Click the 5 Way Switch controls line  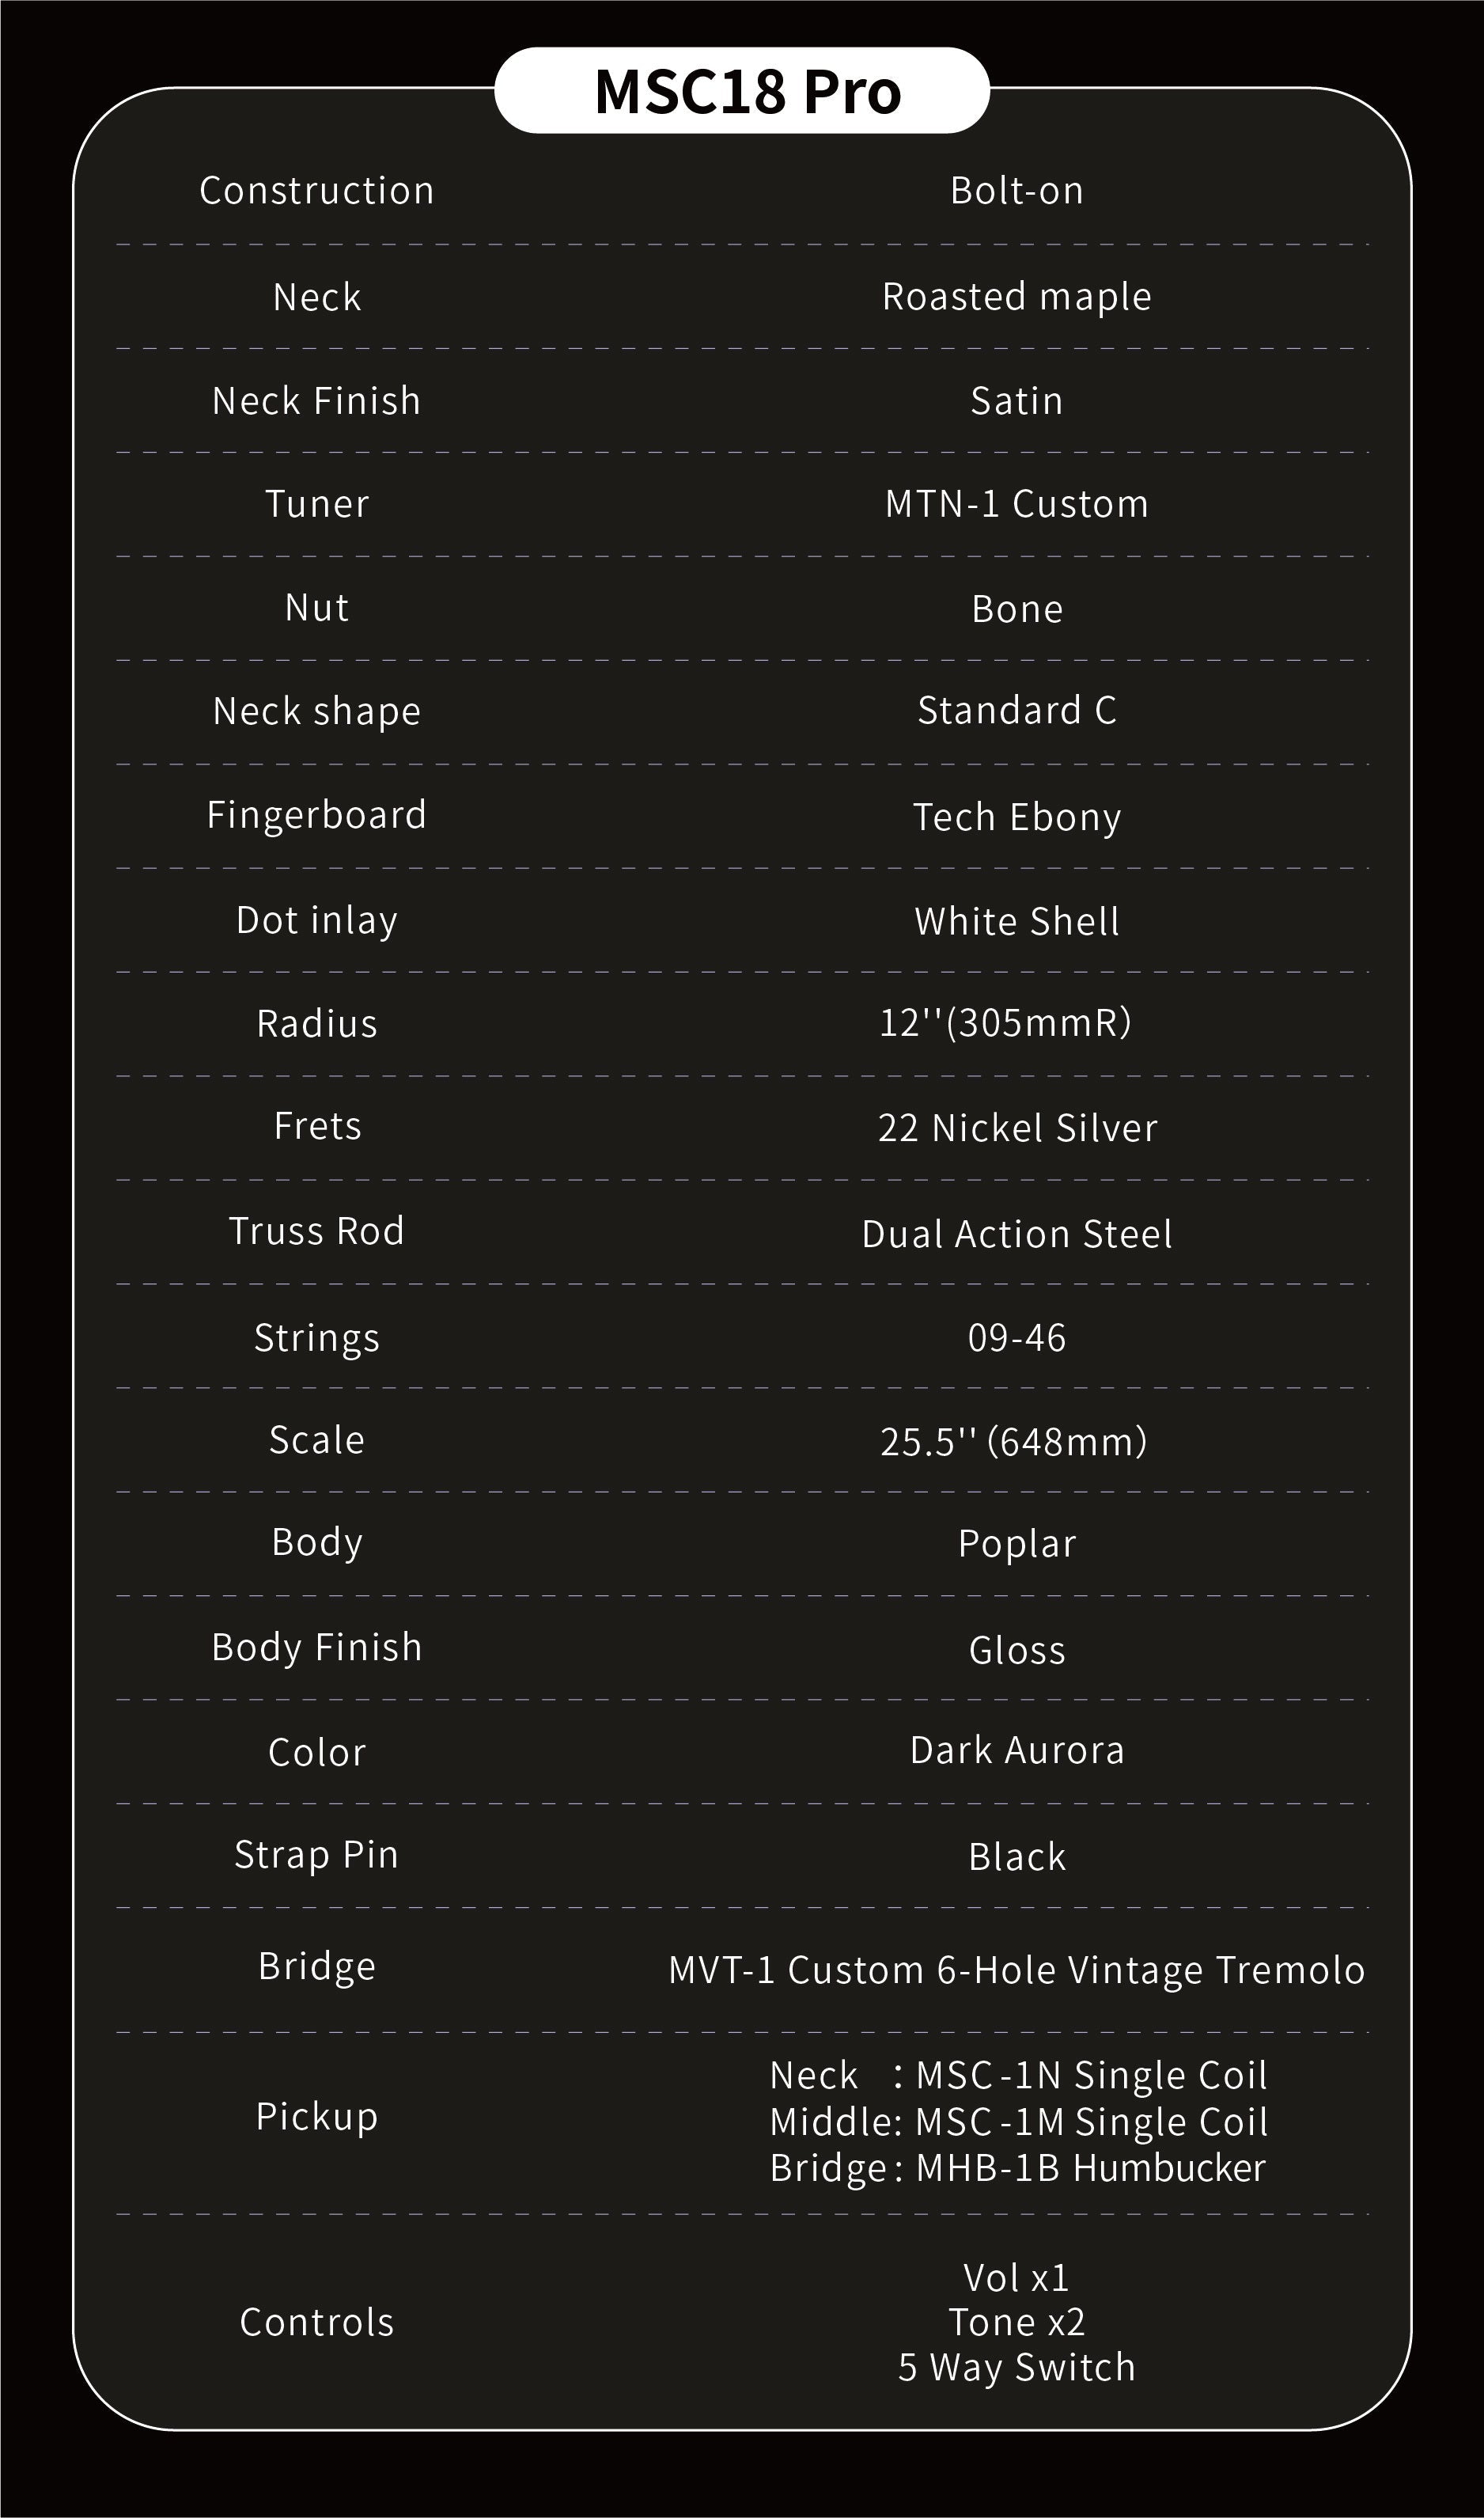[1016, 2367]
